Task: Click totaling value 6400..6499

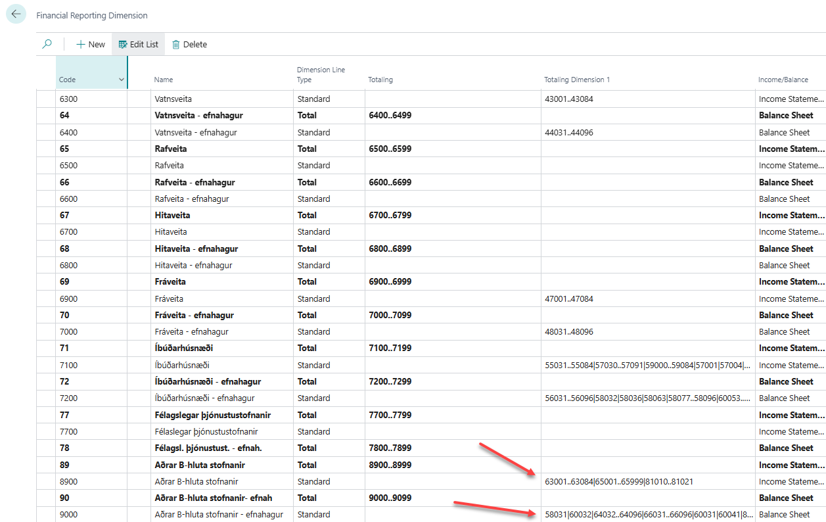Action: (390, 115)
